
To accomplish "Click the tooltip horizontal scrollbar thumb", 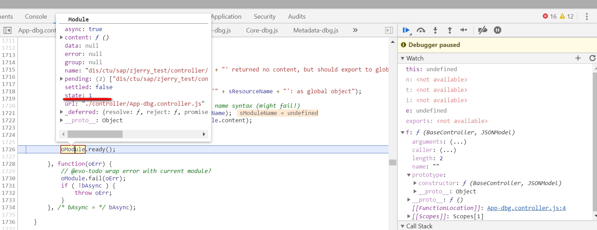I will point(95,134).
